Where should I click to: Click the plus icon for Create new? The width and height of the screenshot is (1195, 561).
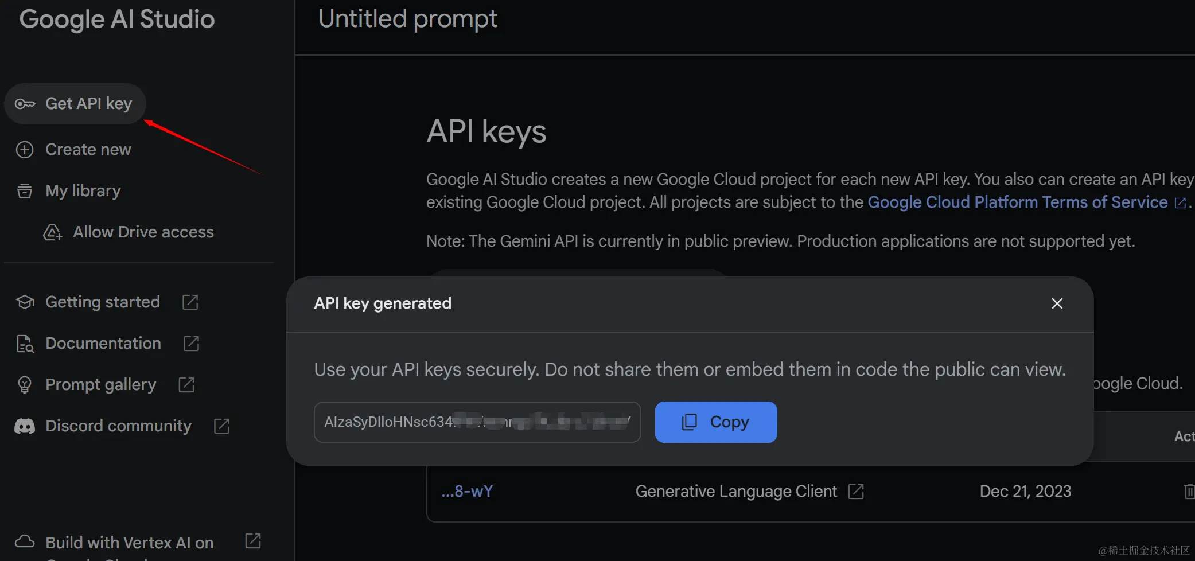point(25,150)
